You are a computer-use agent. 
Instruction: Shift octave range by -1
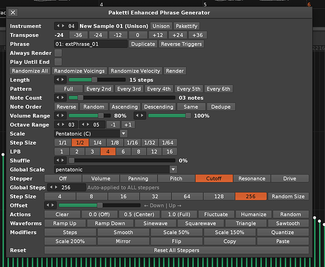[x=113, y=124]
